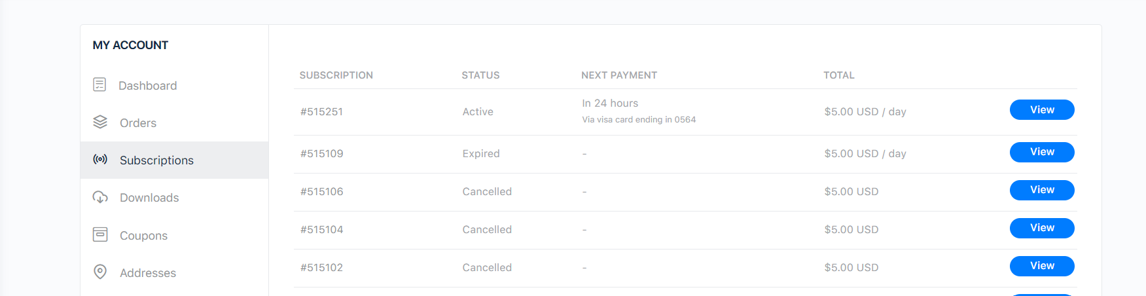This screenshot has height=296, width=1146.
Task: Click the Orders stacked layers icon
Action: (100, 122)
